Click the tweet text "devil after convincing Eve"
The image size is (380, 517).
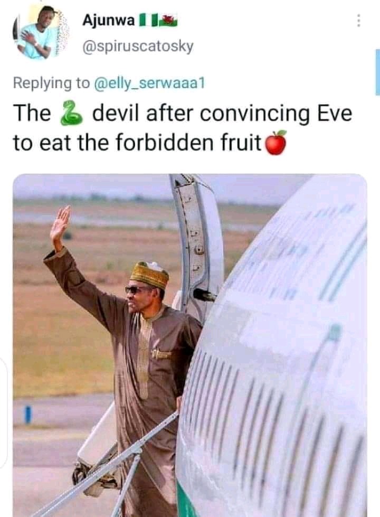point(222,113)
